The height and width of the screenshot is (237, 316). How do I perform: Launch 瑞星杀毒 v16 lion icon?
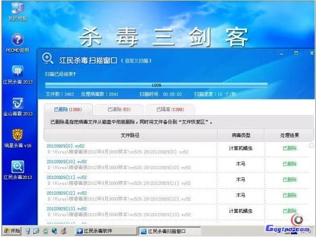click(x=18, y=138)
